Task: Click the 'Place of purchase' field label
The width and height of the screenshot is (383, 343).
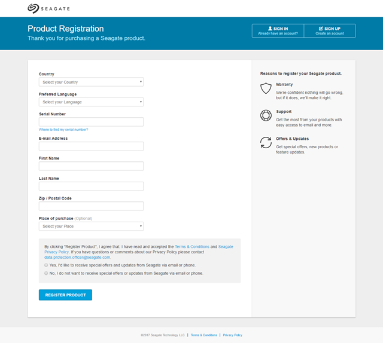Action: pyautogui.click(x=56, y=218)
